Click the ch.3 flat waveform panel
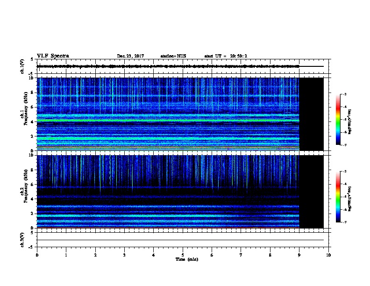The height and width of the screenshot is (286, 370). 183,240
